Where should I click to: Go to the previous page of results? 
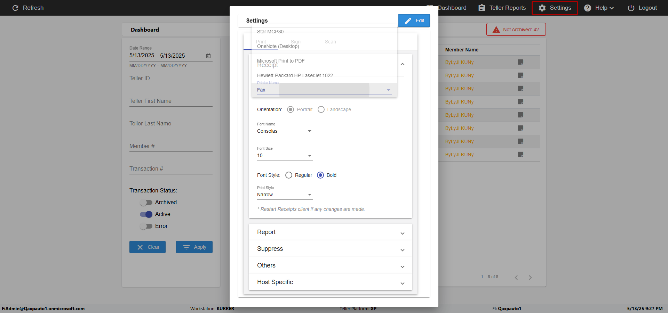[516, 277]
